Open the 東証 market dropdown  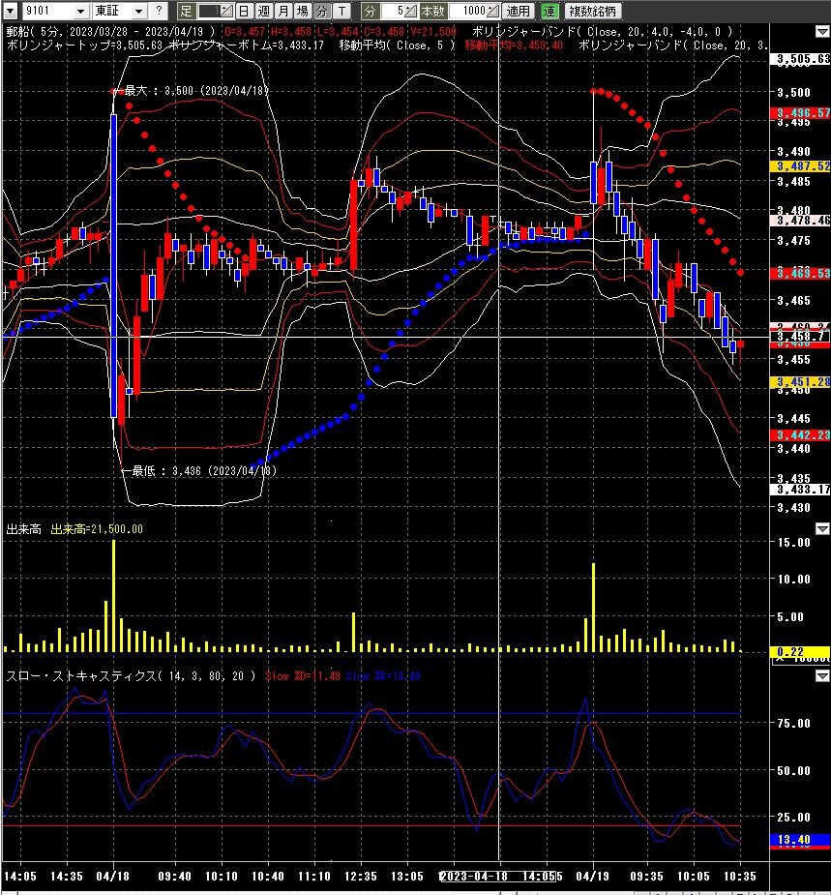pyautogui.click(x=138, y=11)
